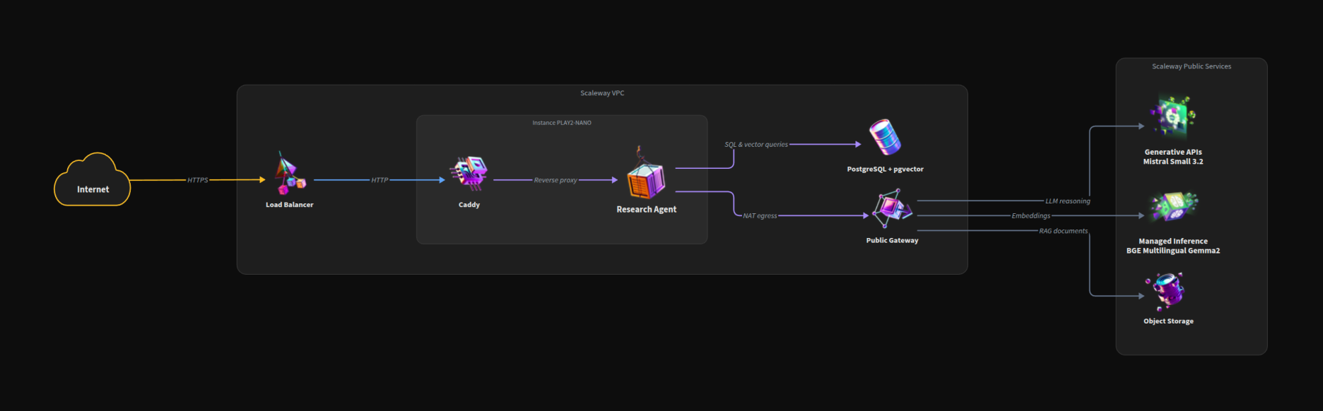Select the Public Gateway icon

tap(892, 208)
